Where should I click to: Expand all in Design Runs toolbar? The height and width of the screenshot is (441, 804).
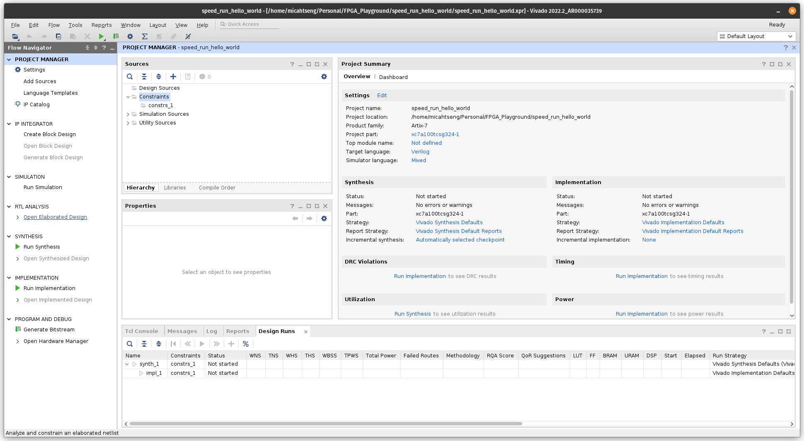pyautogui.click(x=159, y=344)
